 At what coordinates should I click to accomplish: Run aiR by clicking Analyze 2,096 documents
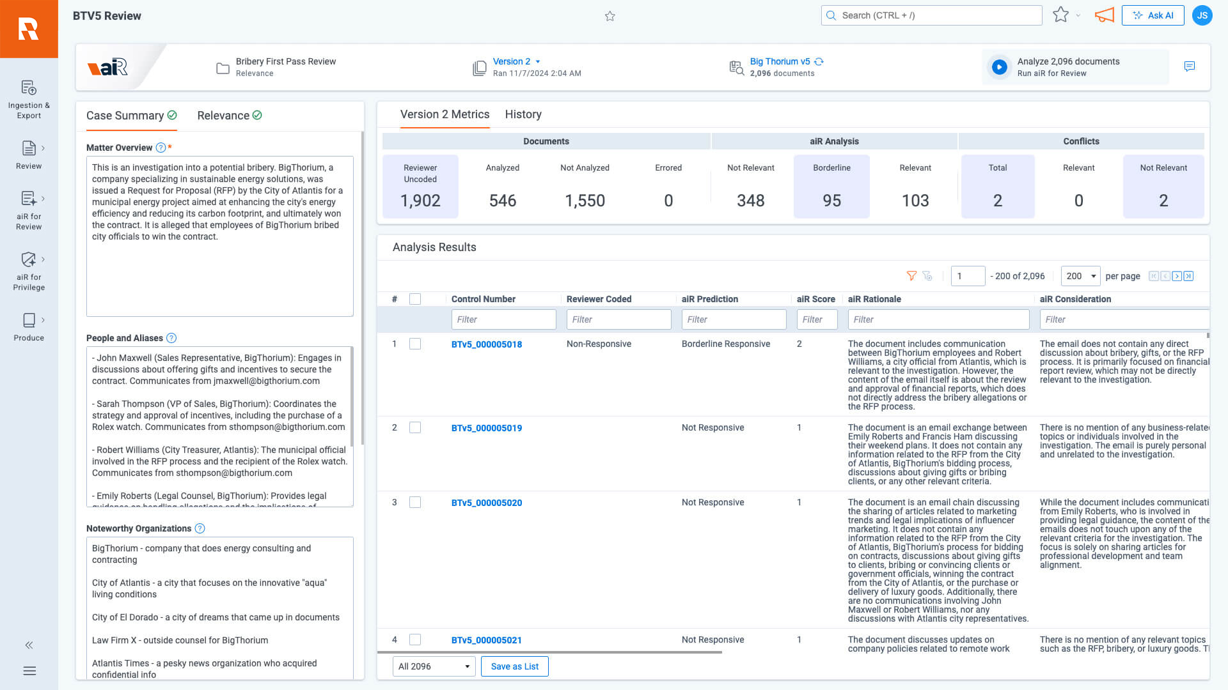click(x=1068, y=67)
